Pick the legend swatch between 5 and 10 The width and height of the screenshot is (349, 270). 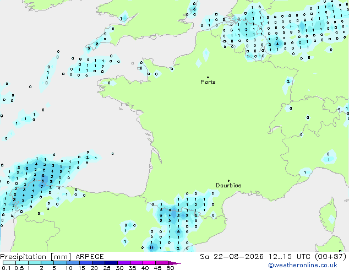[60, 263]
